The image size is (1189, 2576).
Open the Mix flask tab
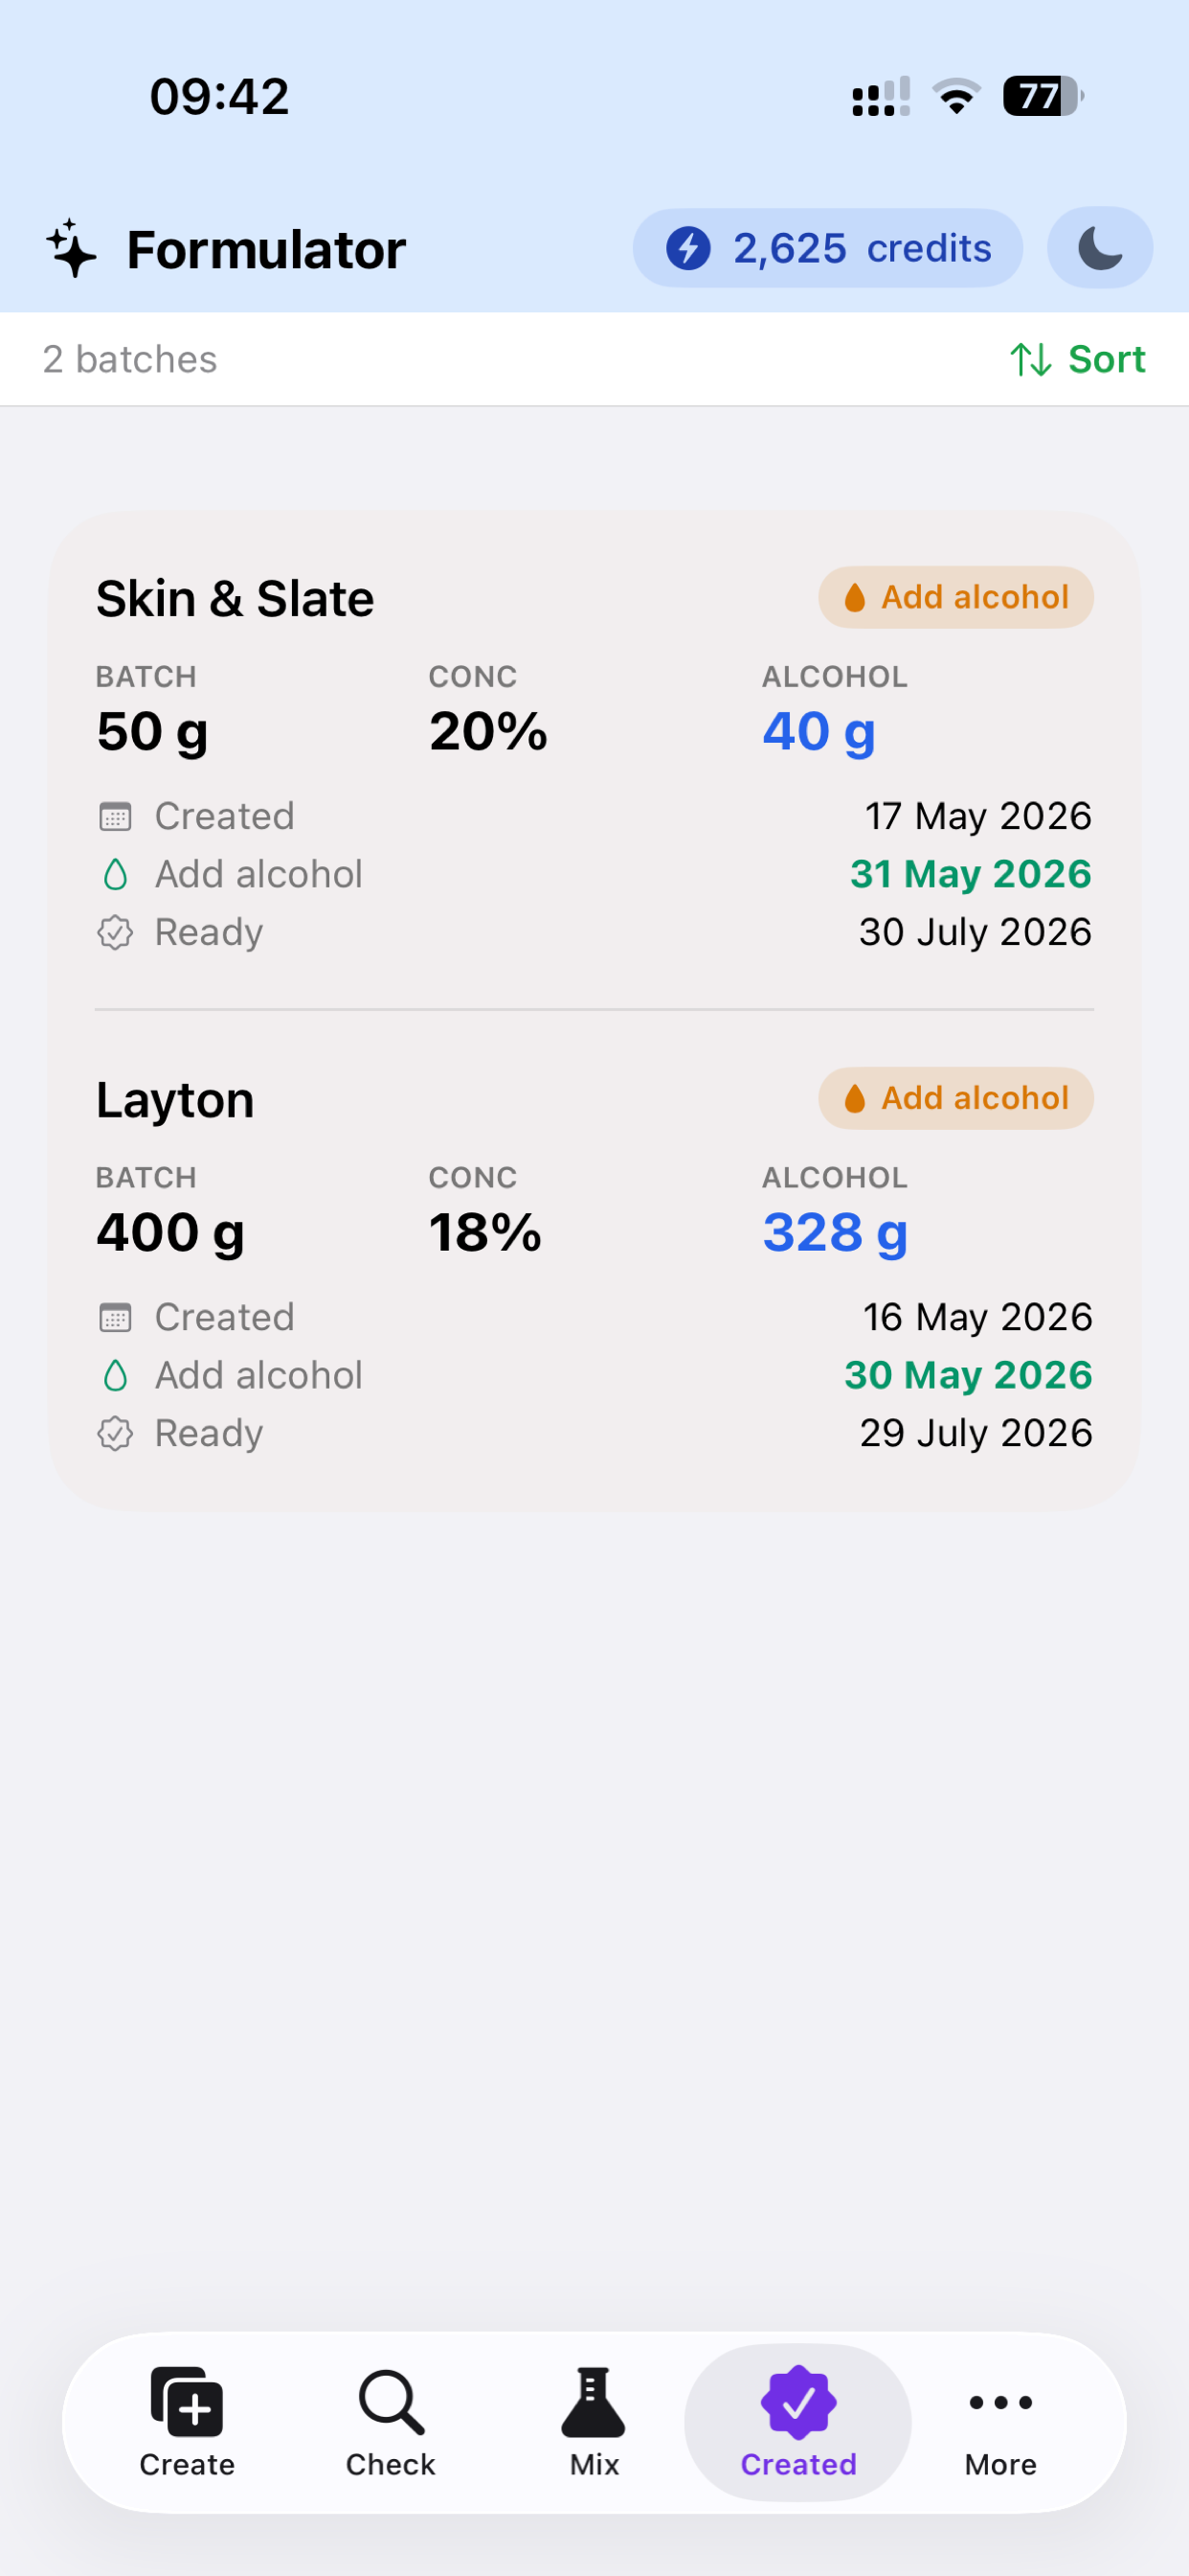pos(594,2422)
